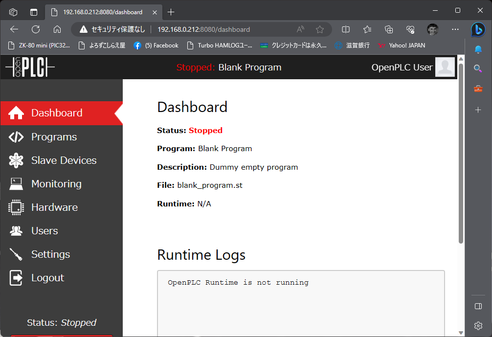The image size is (492, 337).
Task: Toggle the split screen icon
Action: (x=346, y=29)
